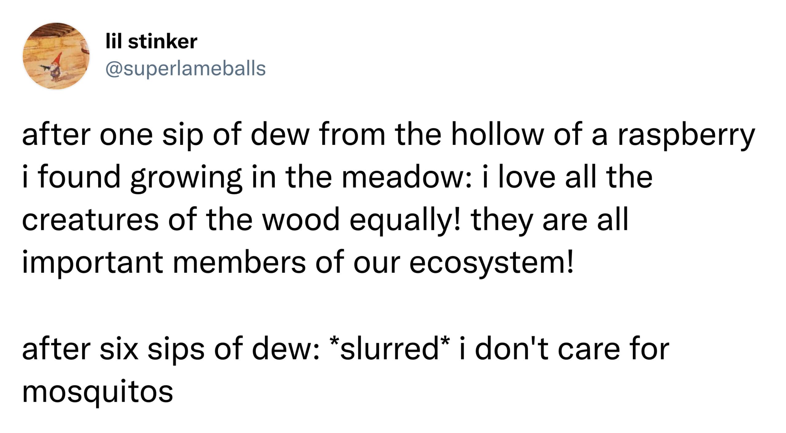Click the lil stinker profile avatar
This screenshot has width=786, height=433.
tap(56, 56)
